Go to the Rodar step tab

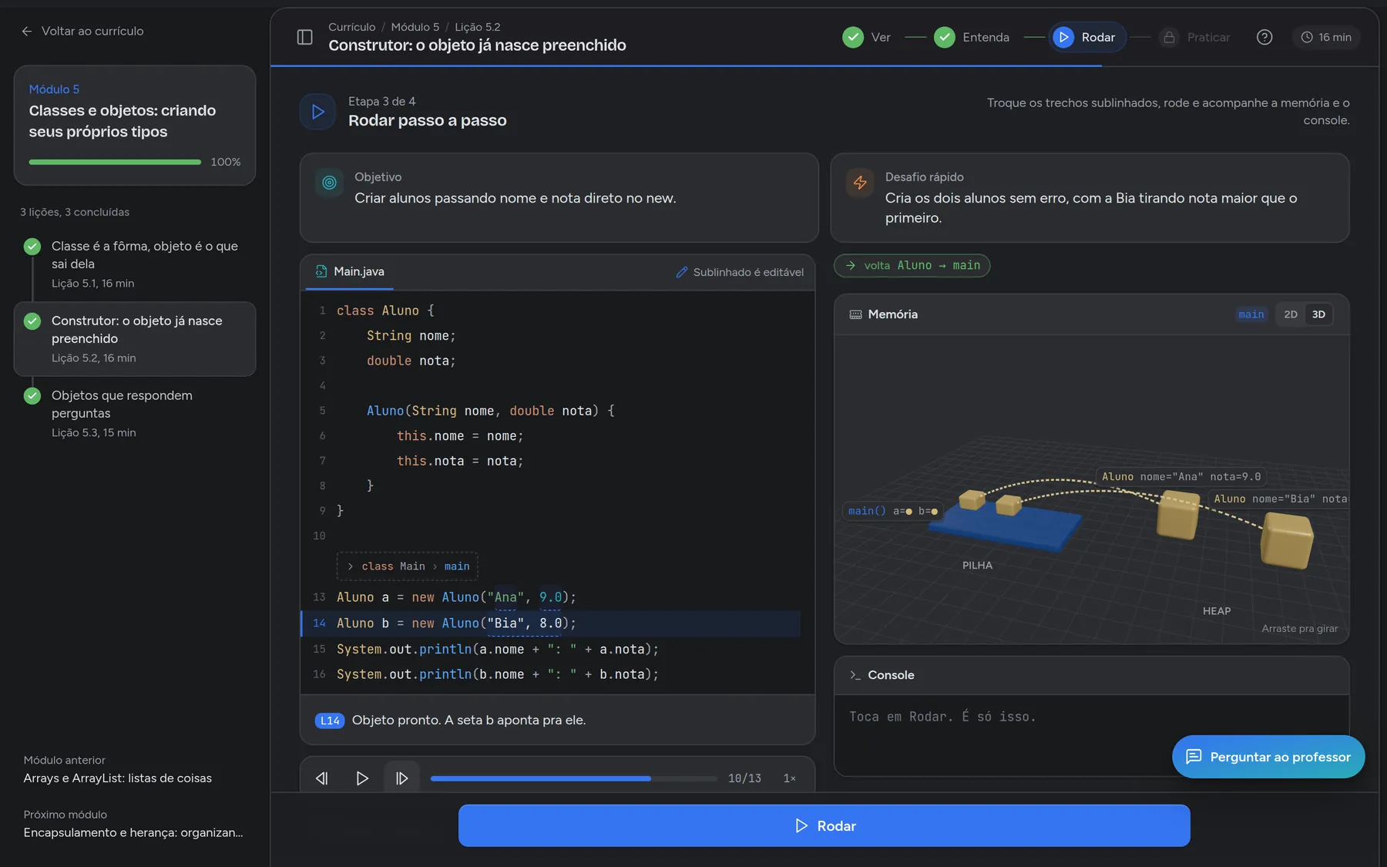(x=1087, y=37)
